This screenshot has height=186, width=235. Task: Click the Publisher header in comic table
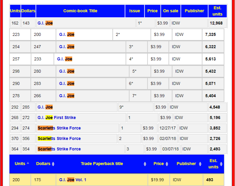[x=194, y=11]
